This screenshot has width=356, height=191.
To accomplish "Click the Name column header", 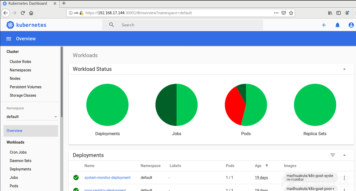I will click(x=89, y=166).
